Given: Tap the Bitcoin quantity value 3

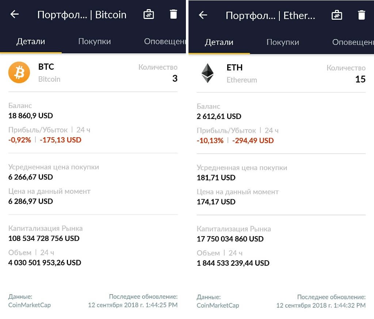Looking at the screenshot, I should coord(175,78).
